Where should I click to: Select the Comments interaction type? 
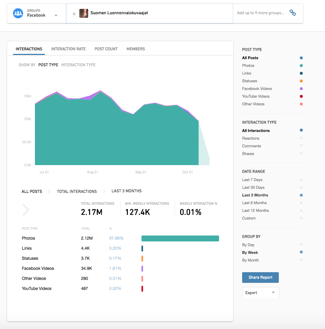coord(251,146)
